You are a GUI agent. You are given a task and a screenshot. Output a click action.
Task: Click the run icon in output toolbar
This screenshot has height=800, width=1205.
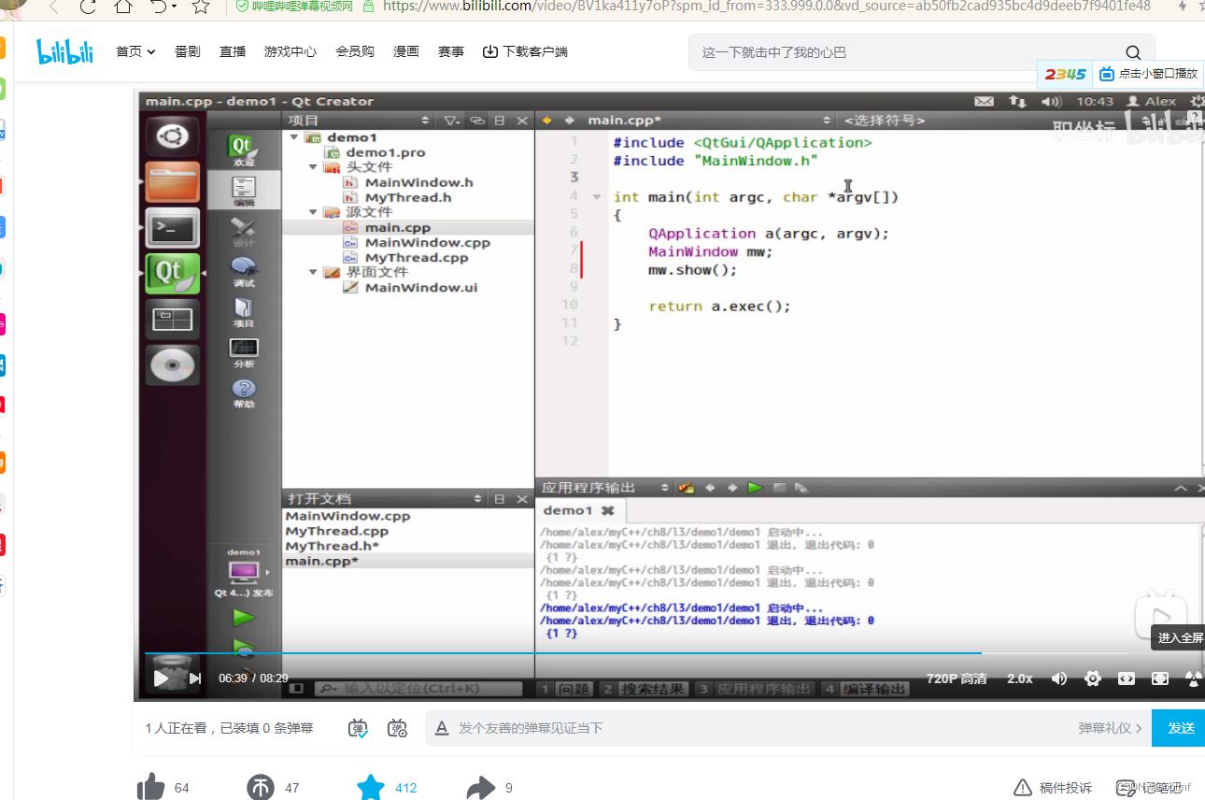[755, 488]
